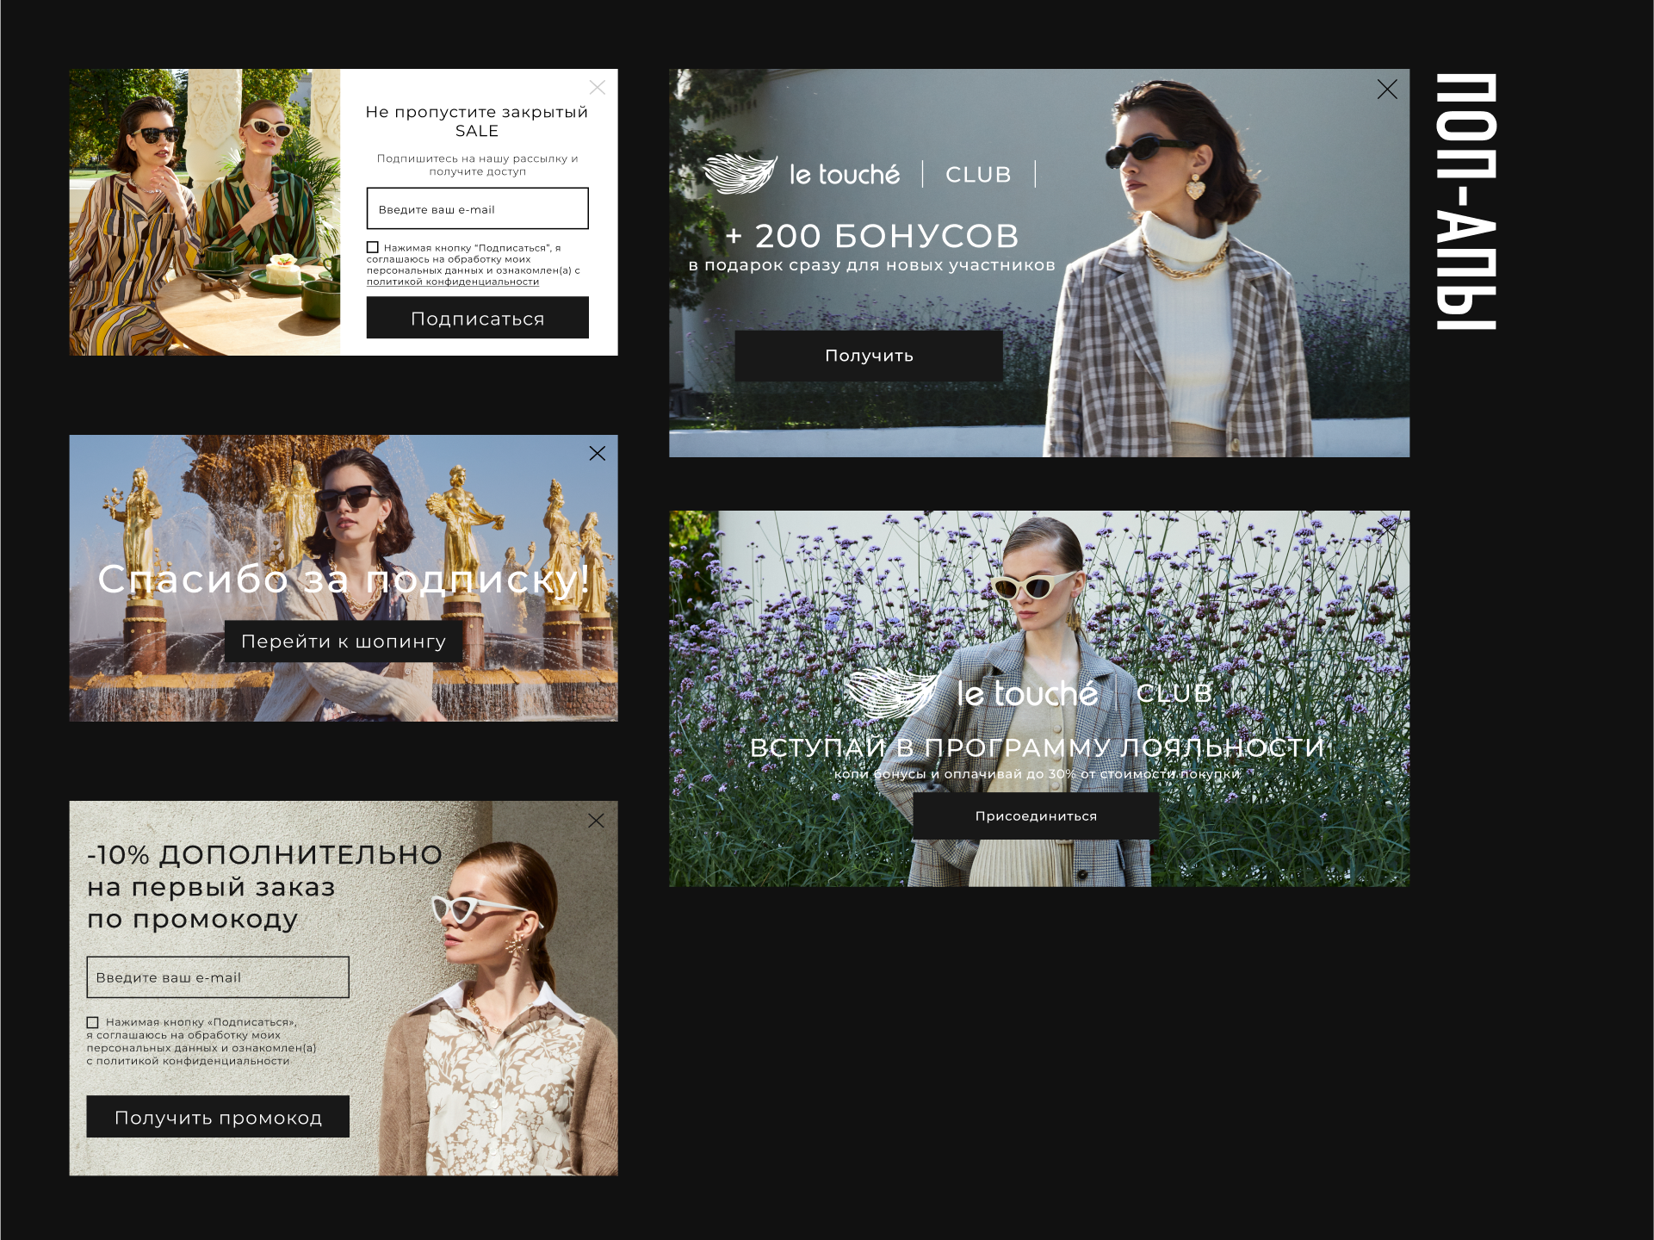Tick consent checkbox in promo code popup
Viewport: 1654px width, 1240px height.
click(x=93, y=1022)
